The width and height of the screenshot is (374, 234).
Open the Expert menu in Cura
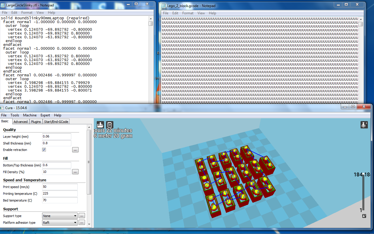click(45, 115)
